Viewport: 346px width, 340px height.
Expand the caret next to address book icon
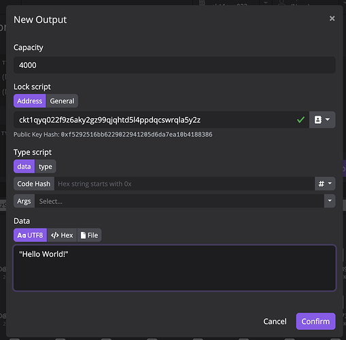[328, 119]
